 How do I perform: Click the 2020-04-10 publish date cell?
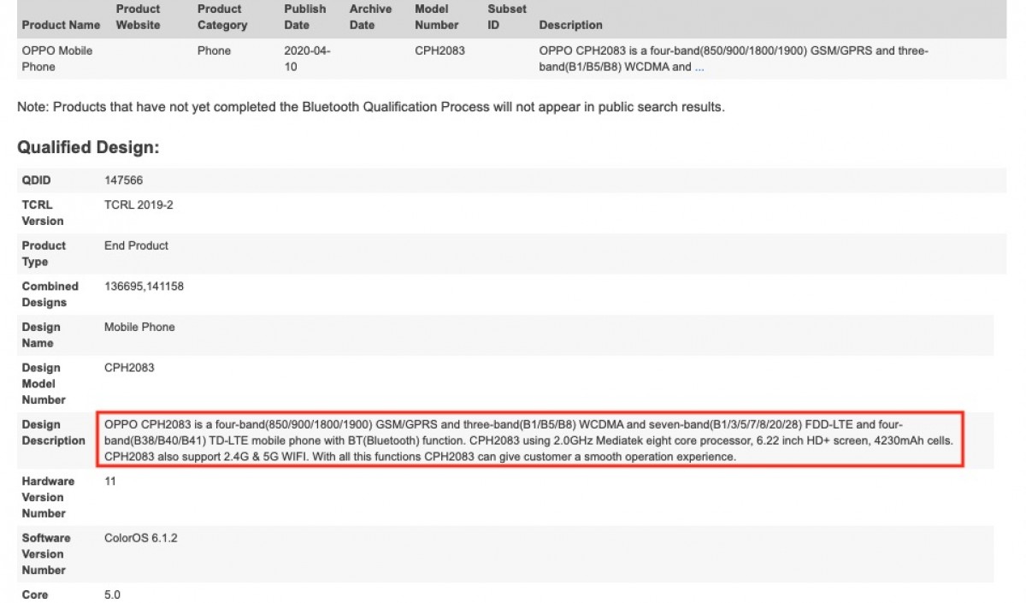(x=307, y=58)
